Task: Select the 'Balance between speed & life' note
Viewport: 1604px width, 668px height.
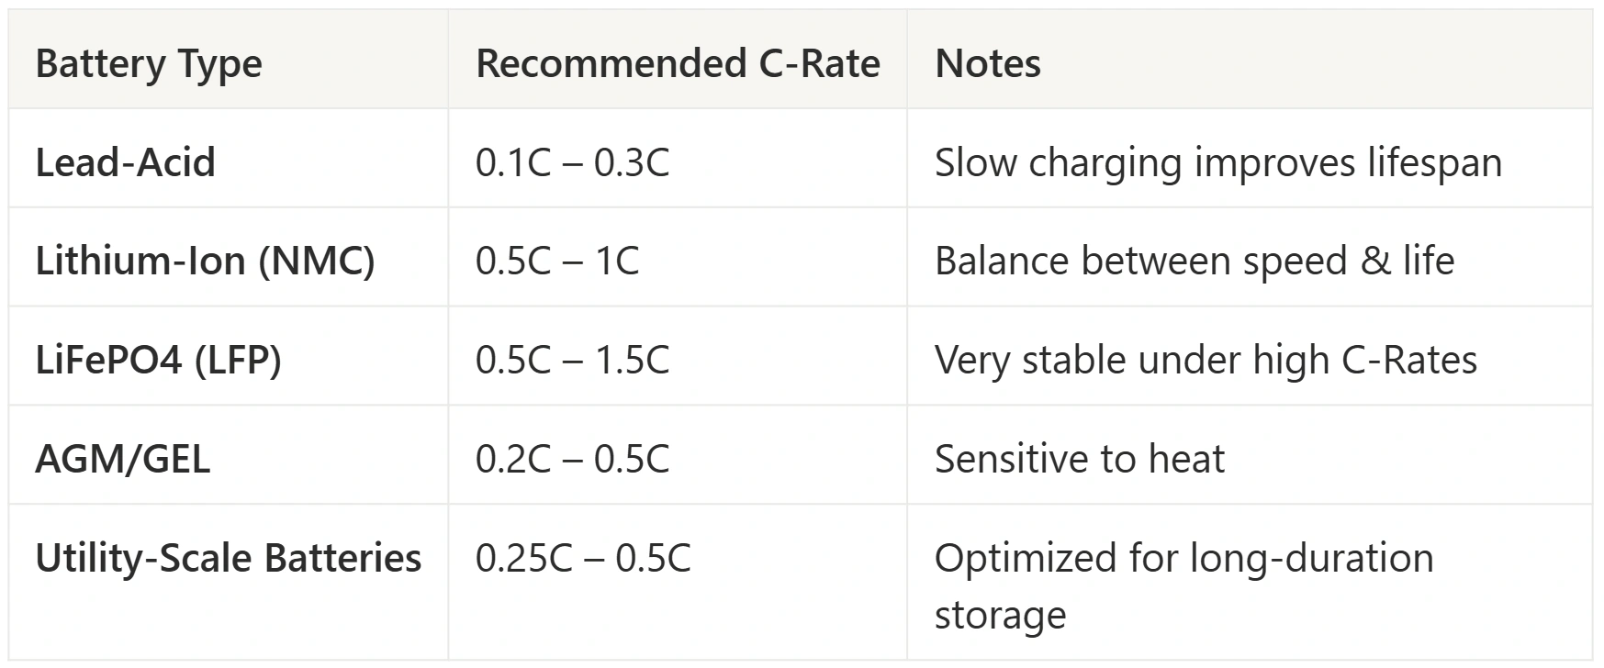Action: click(x=1194, y=261)
